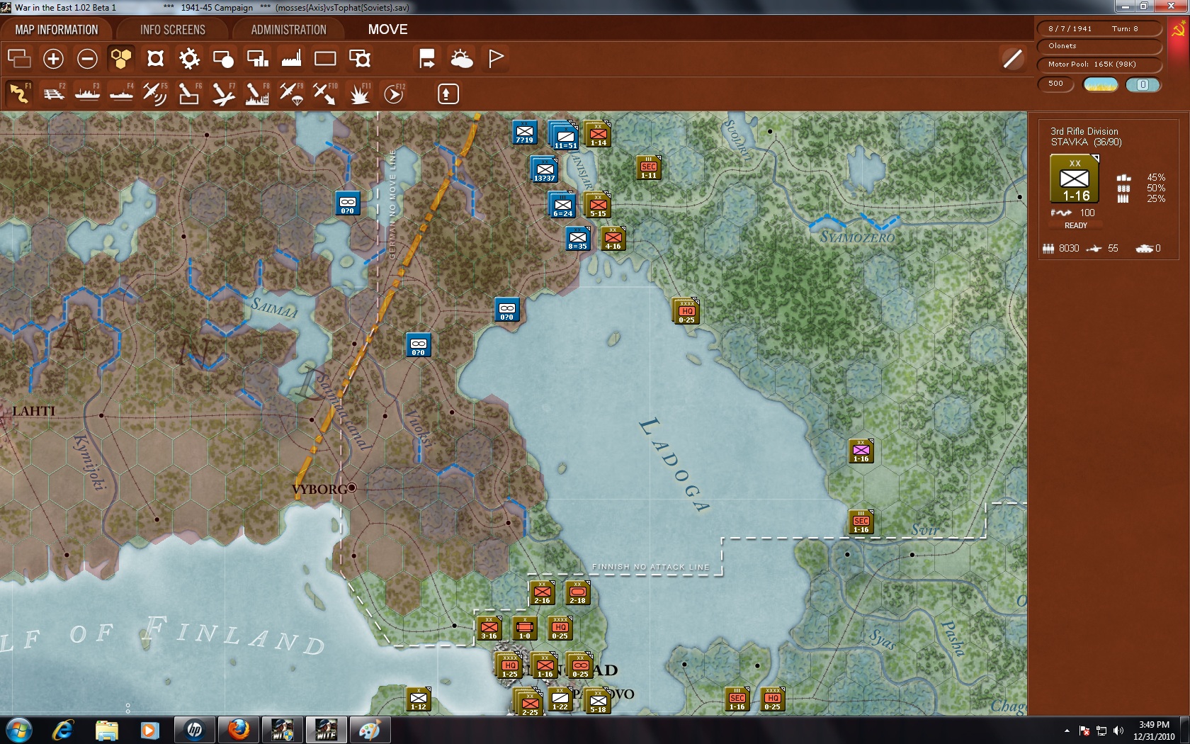Click the diagonal slash round button
Screen dimensions: 1190x744
[x=1013, y=59]
